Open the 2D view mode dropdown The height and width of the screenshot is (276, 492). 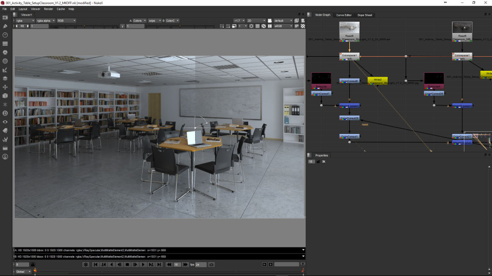click(x=256, y=21)
